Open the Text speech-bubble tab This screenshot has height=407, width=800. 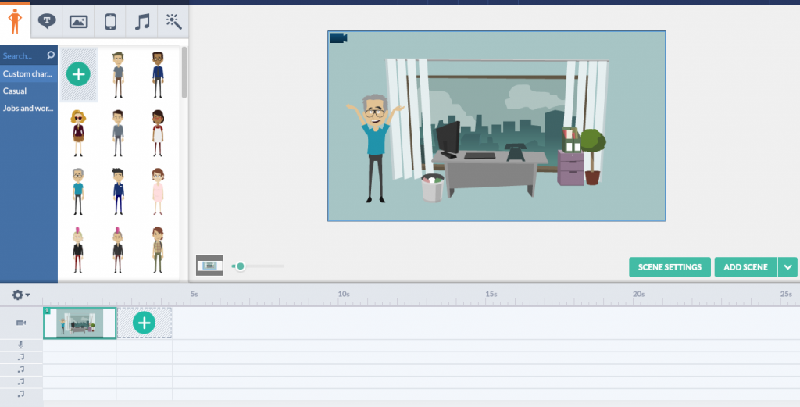pyautogui.click(x=47, y=21)
